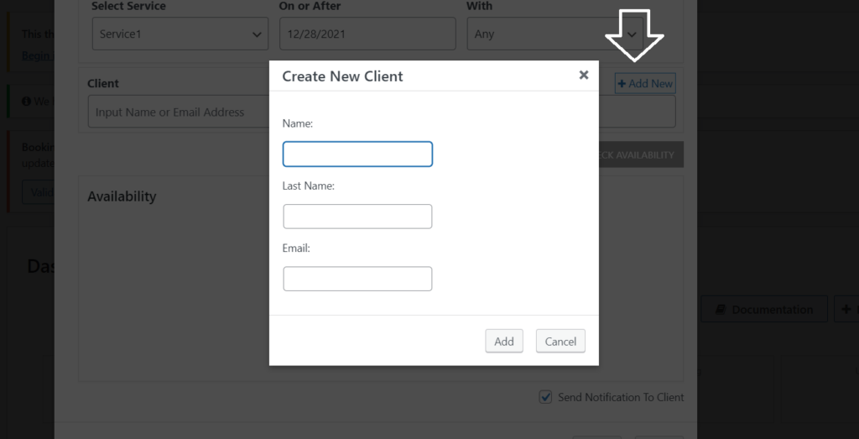The width and height of the screenshot is (859, 439).
Task: Click the Email input field
Action: click(x=357, y=279)
